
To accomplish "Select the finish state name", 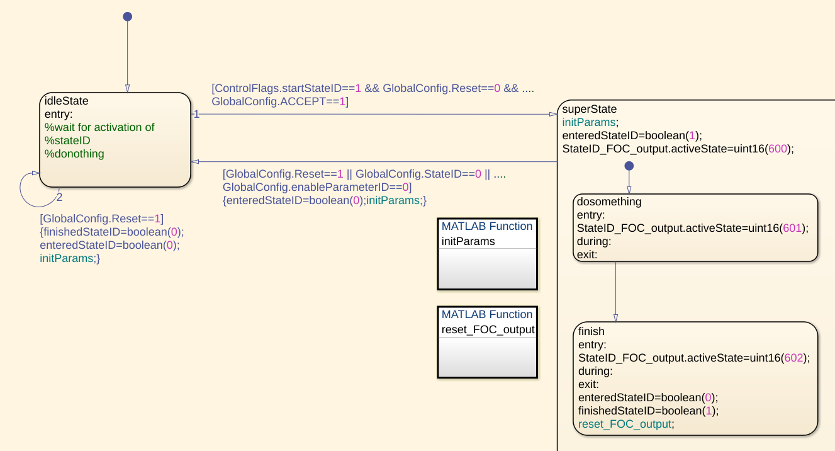I will click(x=591, y=331).
